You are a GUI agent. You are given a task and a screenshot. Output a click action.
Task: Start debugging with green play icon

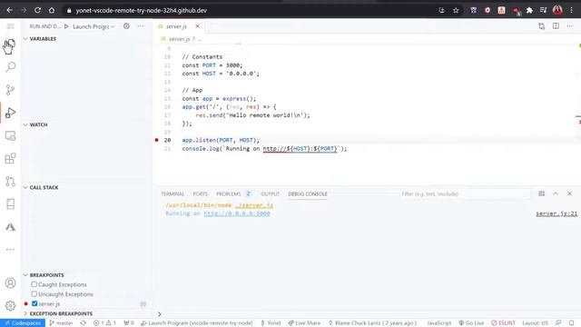[x=66, y=26]
